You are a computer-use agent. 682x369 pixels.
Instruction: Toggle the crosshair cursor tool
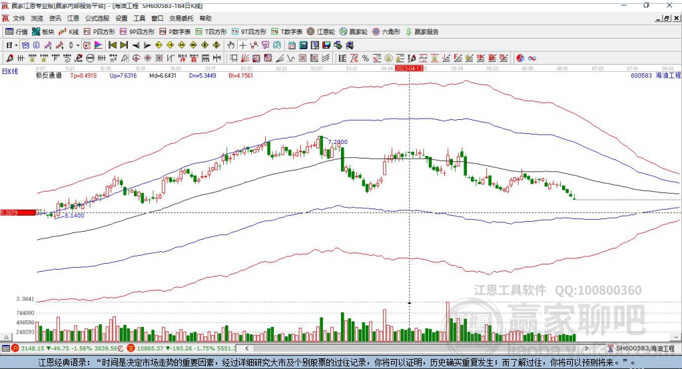pos(242,45)
